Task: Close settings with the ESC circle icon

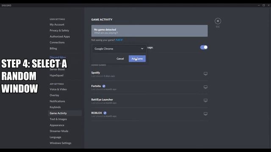Action: 218,21
